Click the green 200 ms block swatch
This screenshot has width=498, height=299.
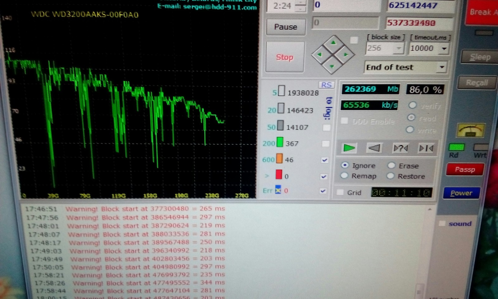280,142
